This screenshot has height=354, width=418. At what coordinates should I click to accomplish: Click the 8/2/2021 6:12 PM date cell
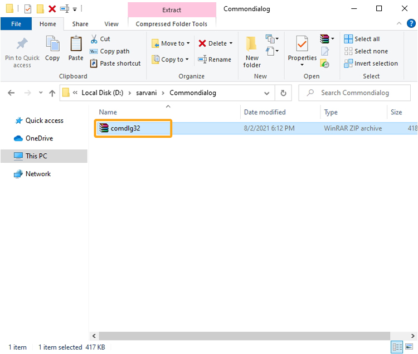pos(269,128)
